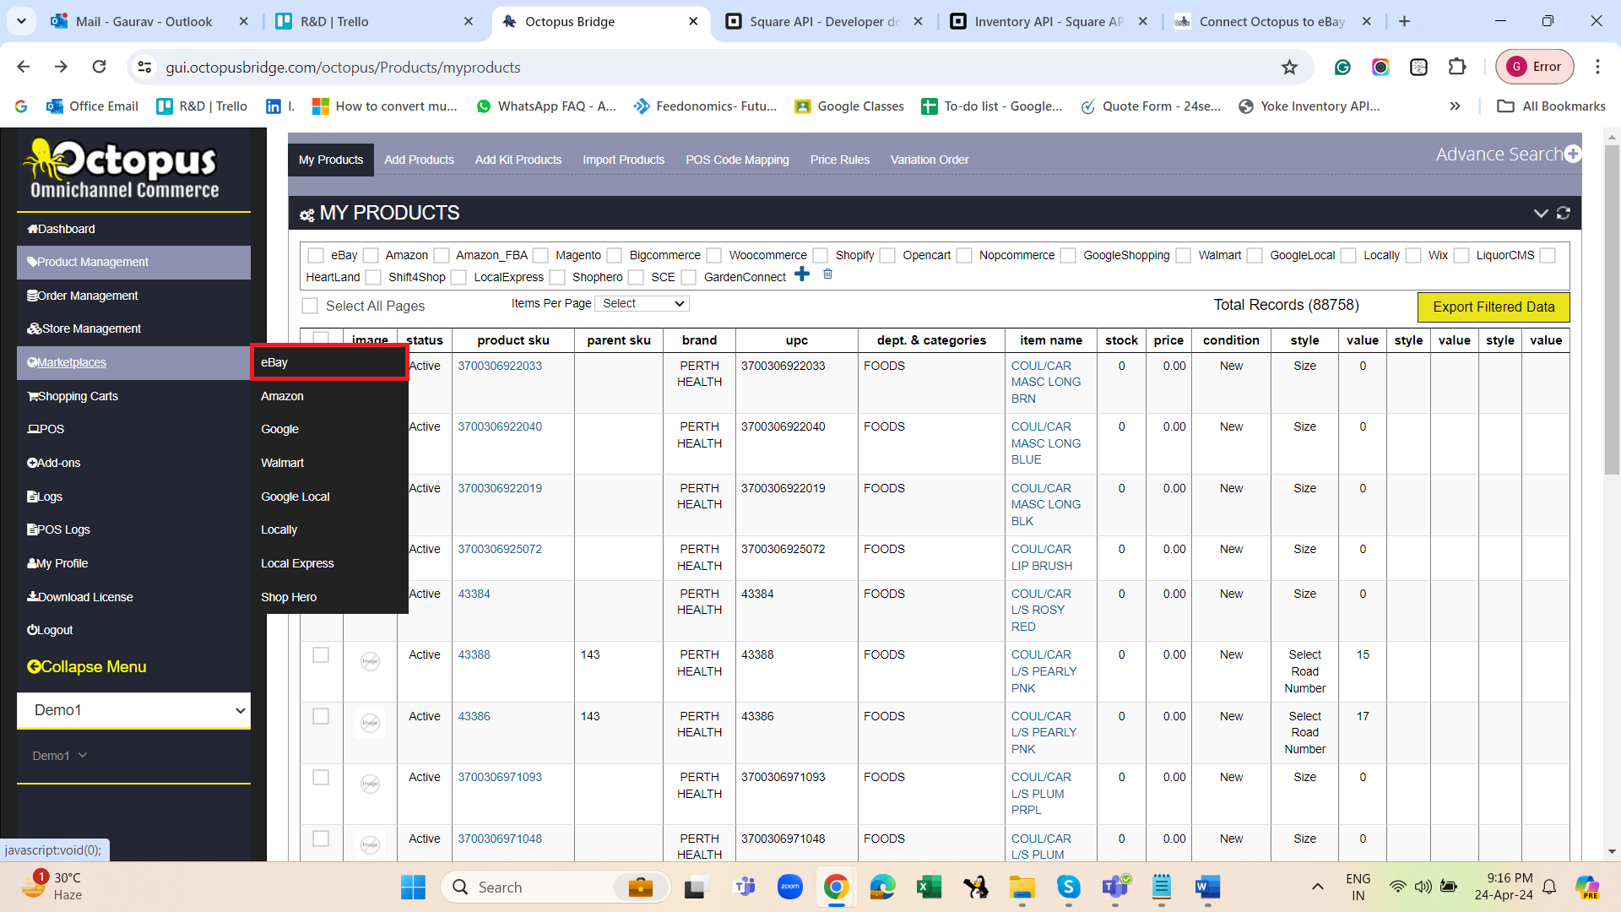Reload the current browser page
The image size is (1621, 912).
[100, 67]
